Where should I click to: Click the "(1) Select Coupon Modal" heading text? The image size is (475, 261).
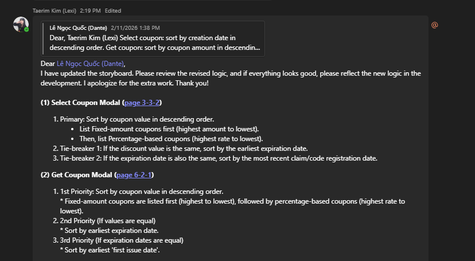pyautogui.click(x=81, y=103)
